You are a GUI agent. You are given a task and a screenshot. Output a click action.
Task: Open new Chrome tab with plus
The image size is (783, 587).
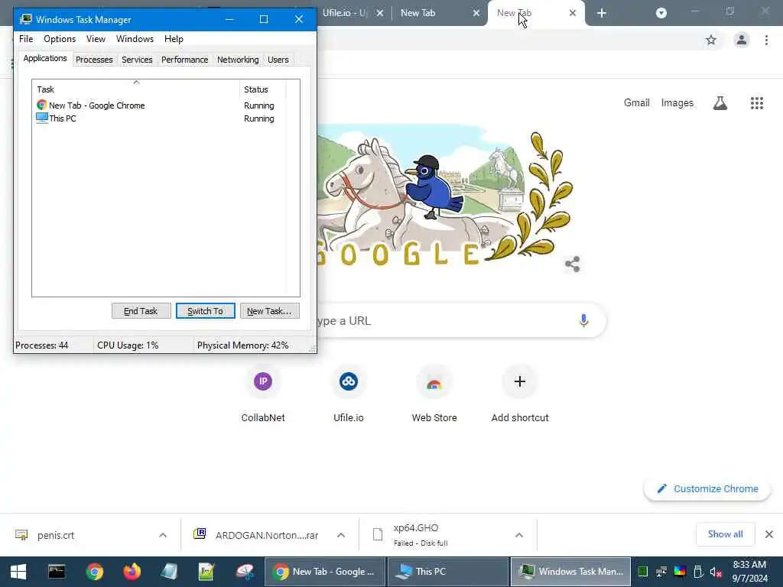[x=602, y=13]
